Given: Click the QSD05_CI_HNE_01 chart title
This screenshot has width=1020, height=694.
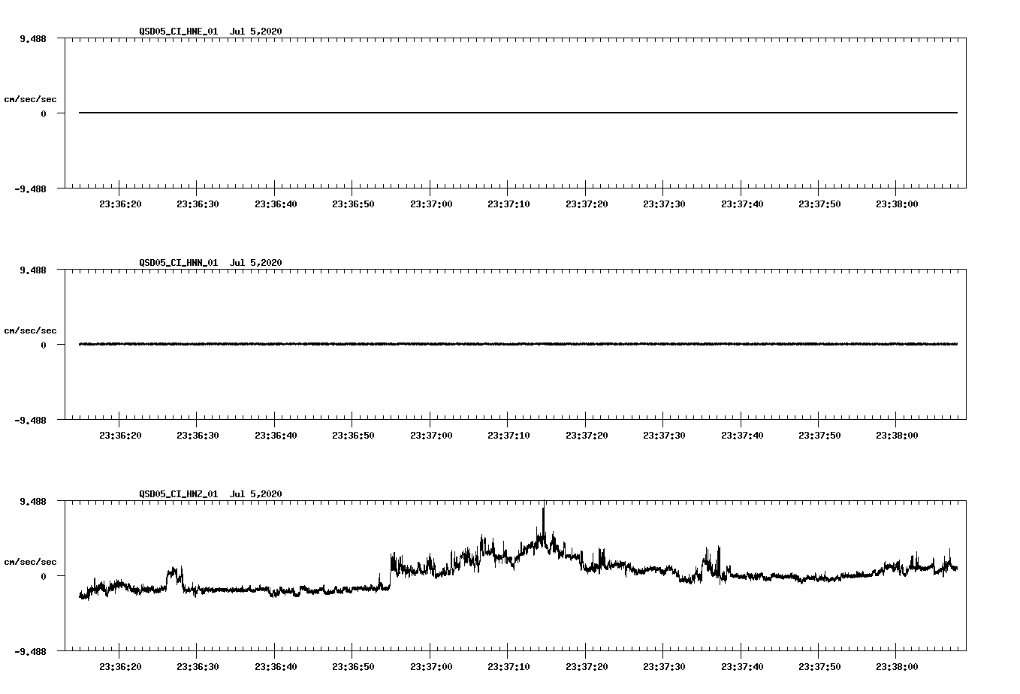Looking at the screenshot, I should 210,32.
